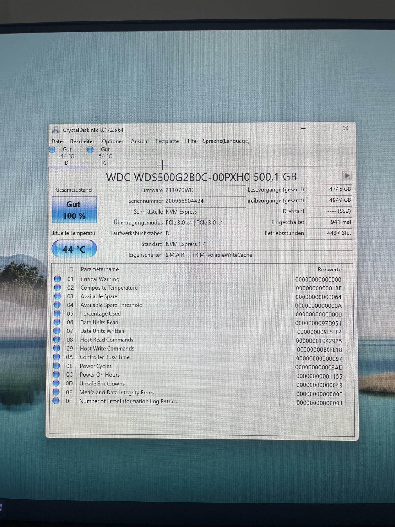Select the Unsafe Shutdowns row name
The image size is (395, 527).
[x=102, y=383]
